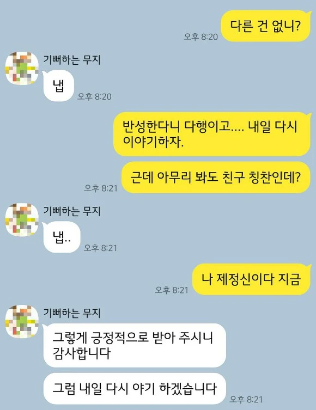Click the 오후 8:20 timestamp beside '다른 건 없니?'

click(200, 36)
